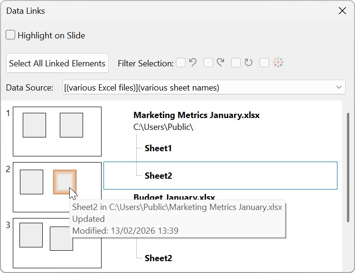Tick the checkbox beside the Tableau logo
The height and width of the screenshot is (273, 355).
264,63
